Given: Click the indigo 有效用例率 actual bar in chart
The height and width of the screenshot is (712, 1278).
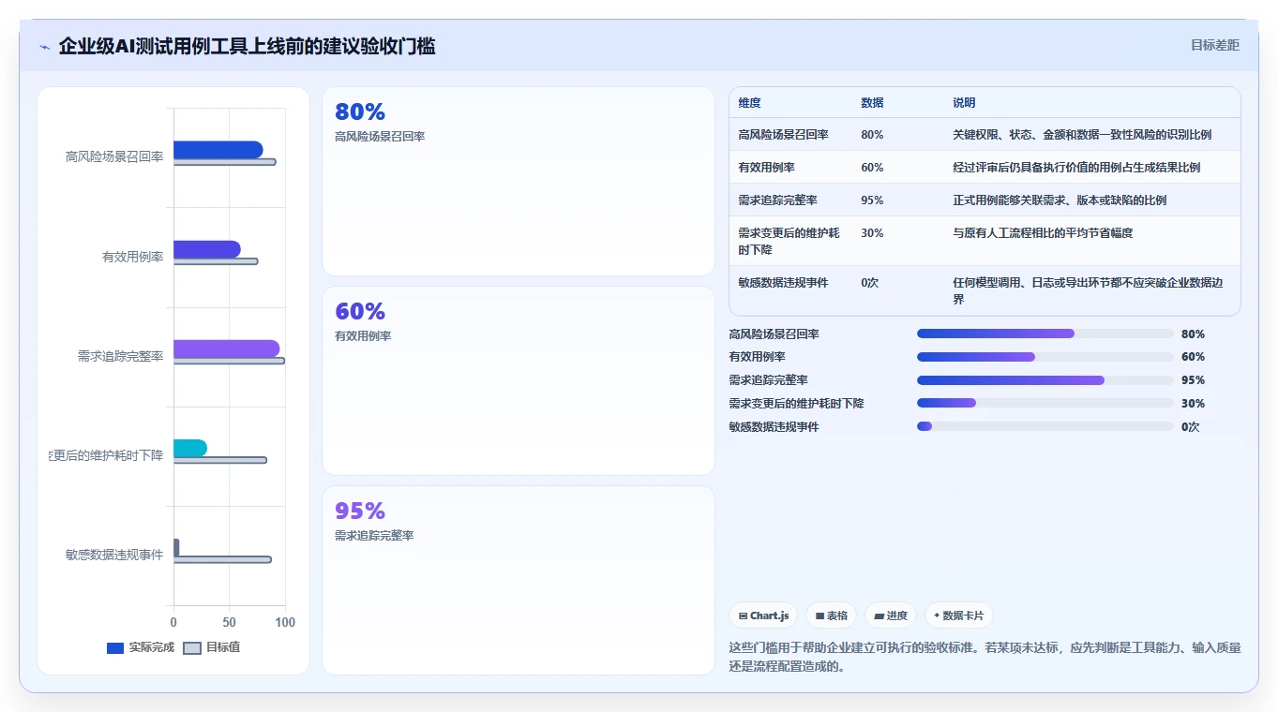Looking at the screenshot, I should tap(207, 249).
